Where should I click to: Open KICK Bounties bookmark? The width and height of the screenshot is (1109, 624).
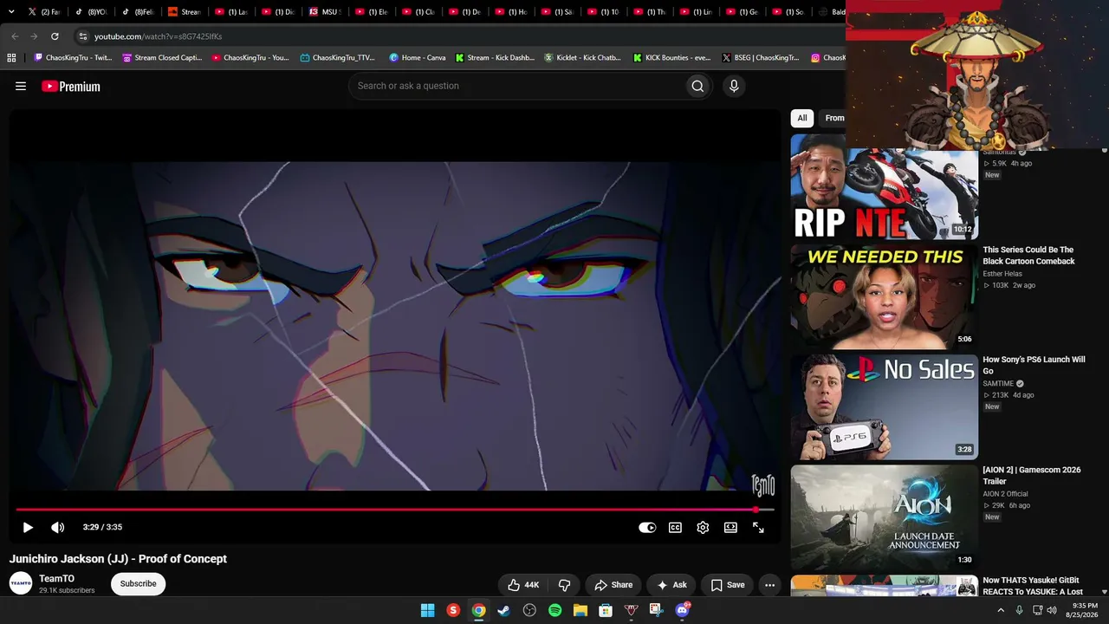click(x=671, y=58)
